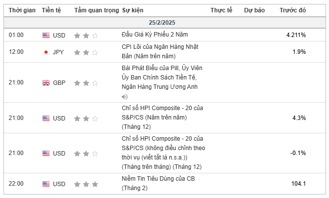The width and height of the screenshot is (329, 198).
Task: Open the CPI Lõi của Ngân Hàng Nhật Bản event
Action: pos(160,51)
